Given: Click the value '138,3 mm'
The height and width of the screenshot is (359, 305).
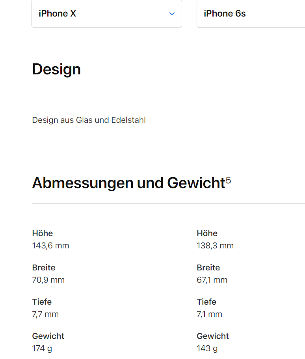Looking at the screenshot, I should coord(215,246).
